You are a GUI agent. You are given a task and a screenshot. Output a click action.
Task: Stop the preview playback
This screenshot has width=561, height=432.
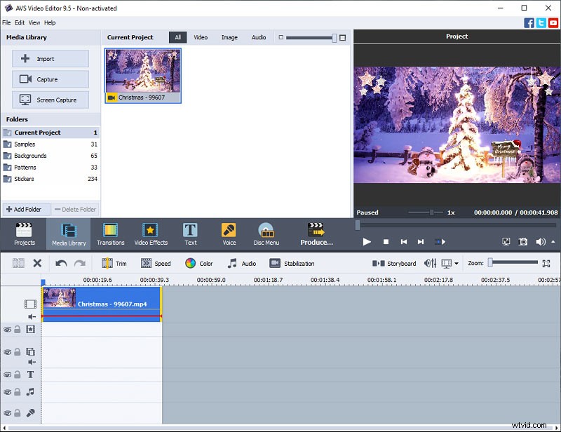(386, 242)
